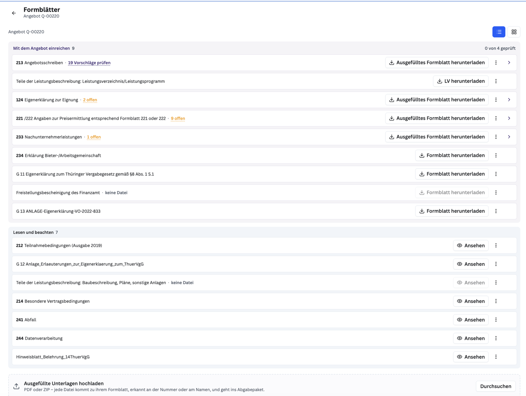Switch to grid view layout

[x=514, y=32]
